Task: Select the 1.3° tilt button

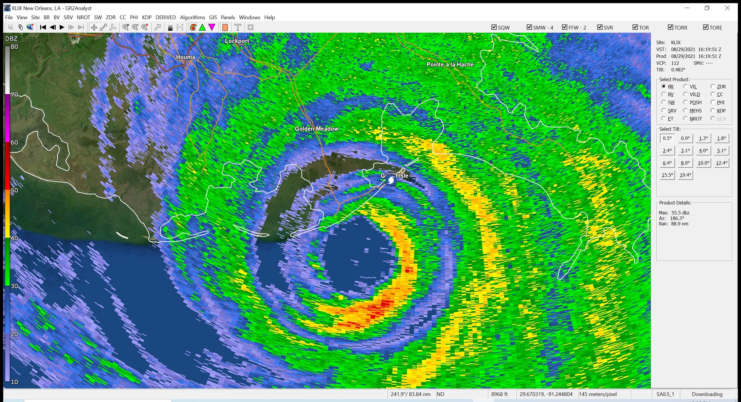Action: point(703,138)
